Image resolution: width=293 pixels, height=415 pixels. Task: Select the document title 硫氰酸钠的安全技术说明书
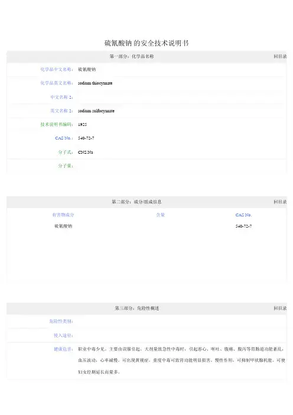point(146,43)
